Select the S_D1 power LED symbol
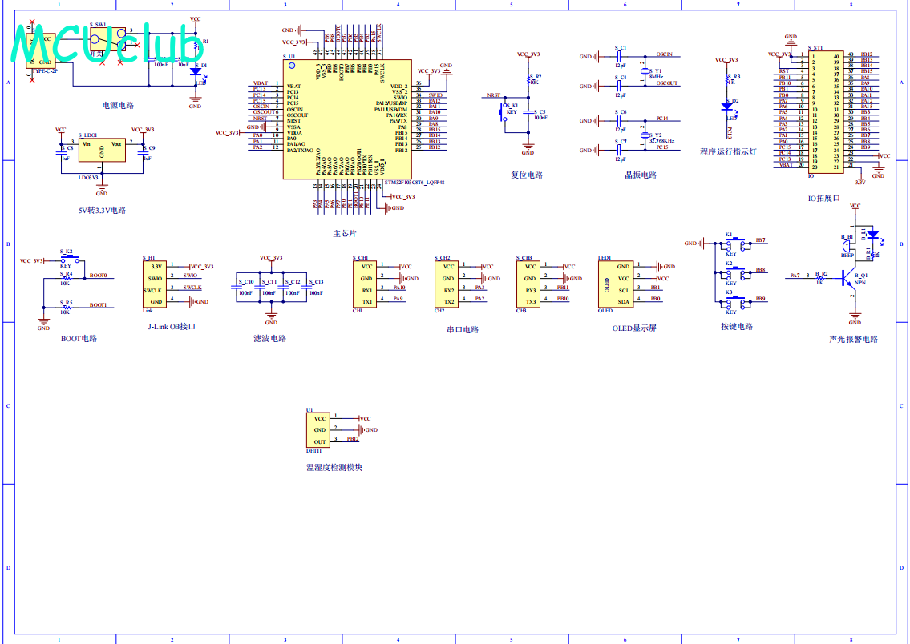 (196, 72)
